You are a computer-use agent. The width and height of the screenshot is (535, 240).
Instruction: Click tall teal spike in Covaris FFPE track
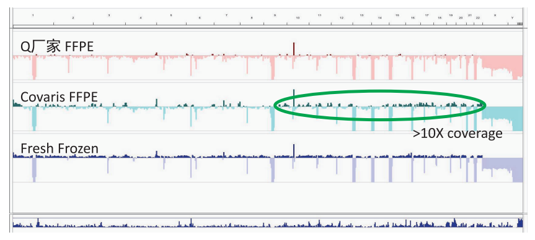294,98
